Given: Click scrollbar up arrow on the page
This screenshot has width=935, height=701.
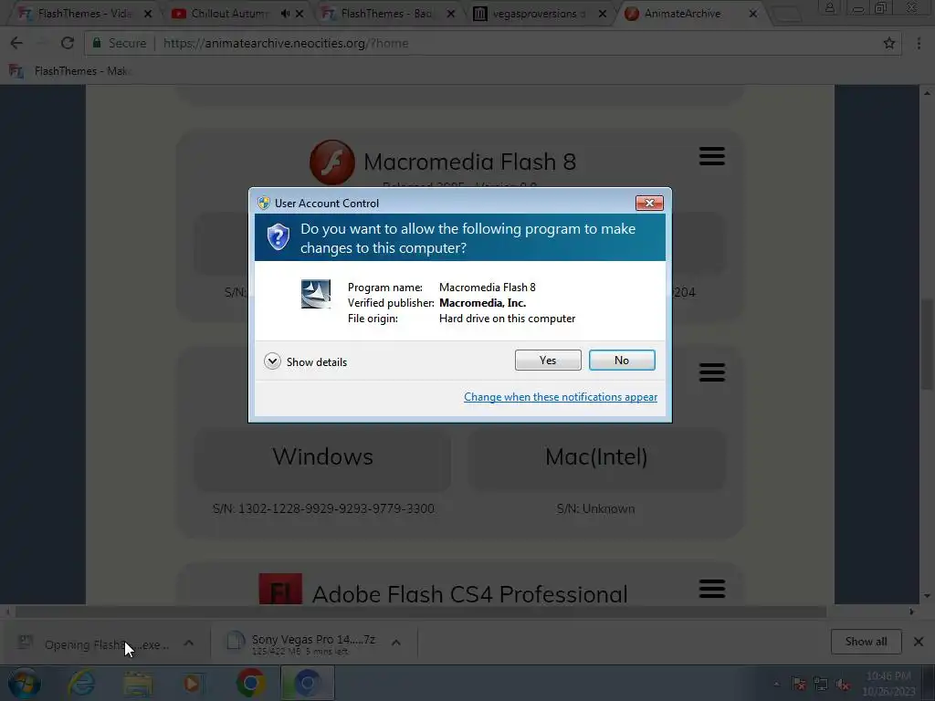Looking at the screenshot, I should click(x=927, y=93).
